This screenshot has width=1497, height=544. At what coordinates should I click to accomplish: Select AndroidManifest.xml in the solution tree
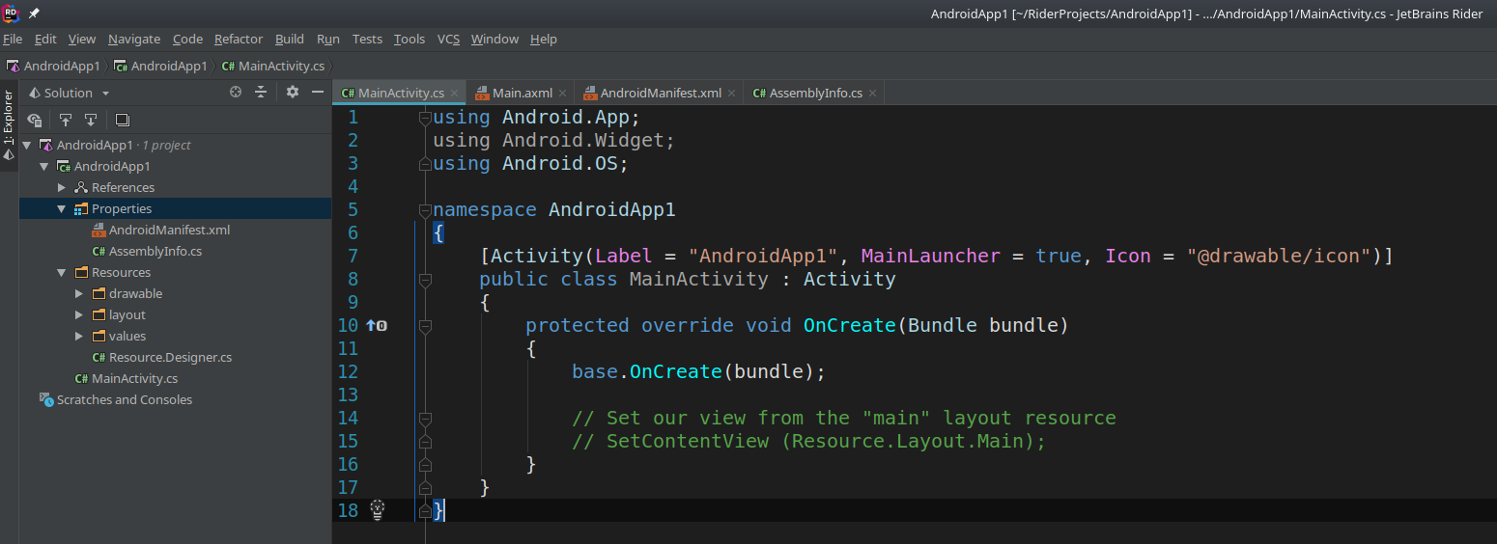coord(169,231)
